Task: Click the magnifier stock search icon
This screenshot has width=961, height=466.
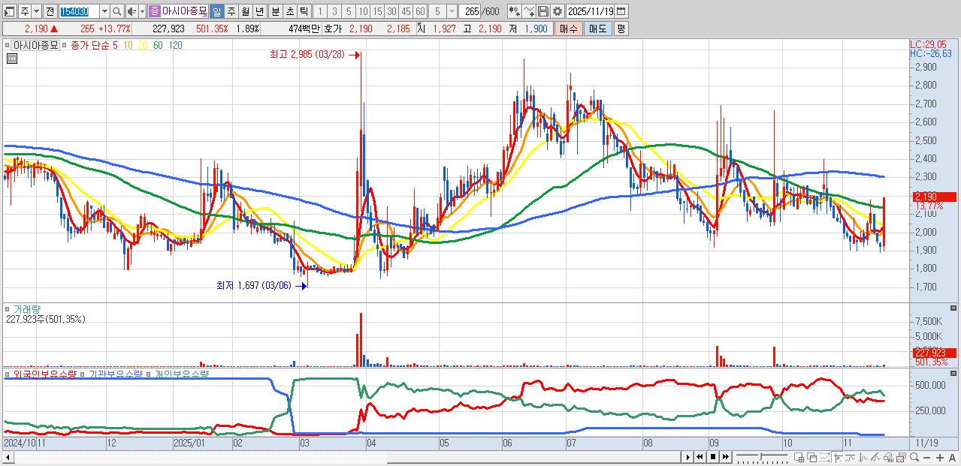Action: tap(117, 12)
